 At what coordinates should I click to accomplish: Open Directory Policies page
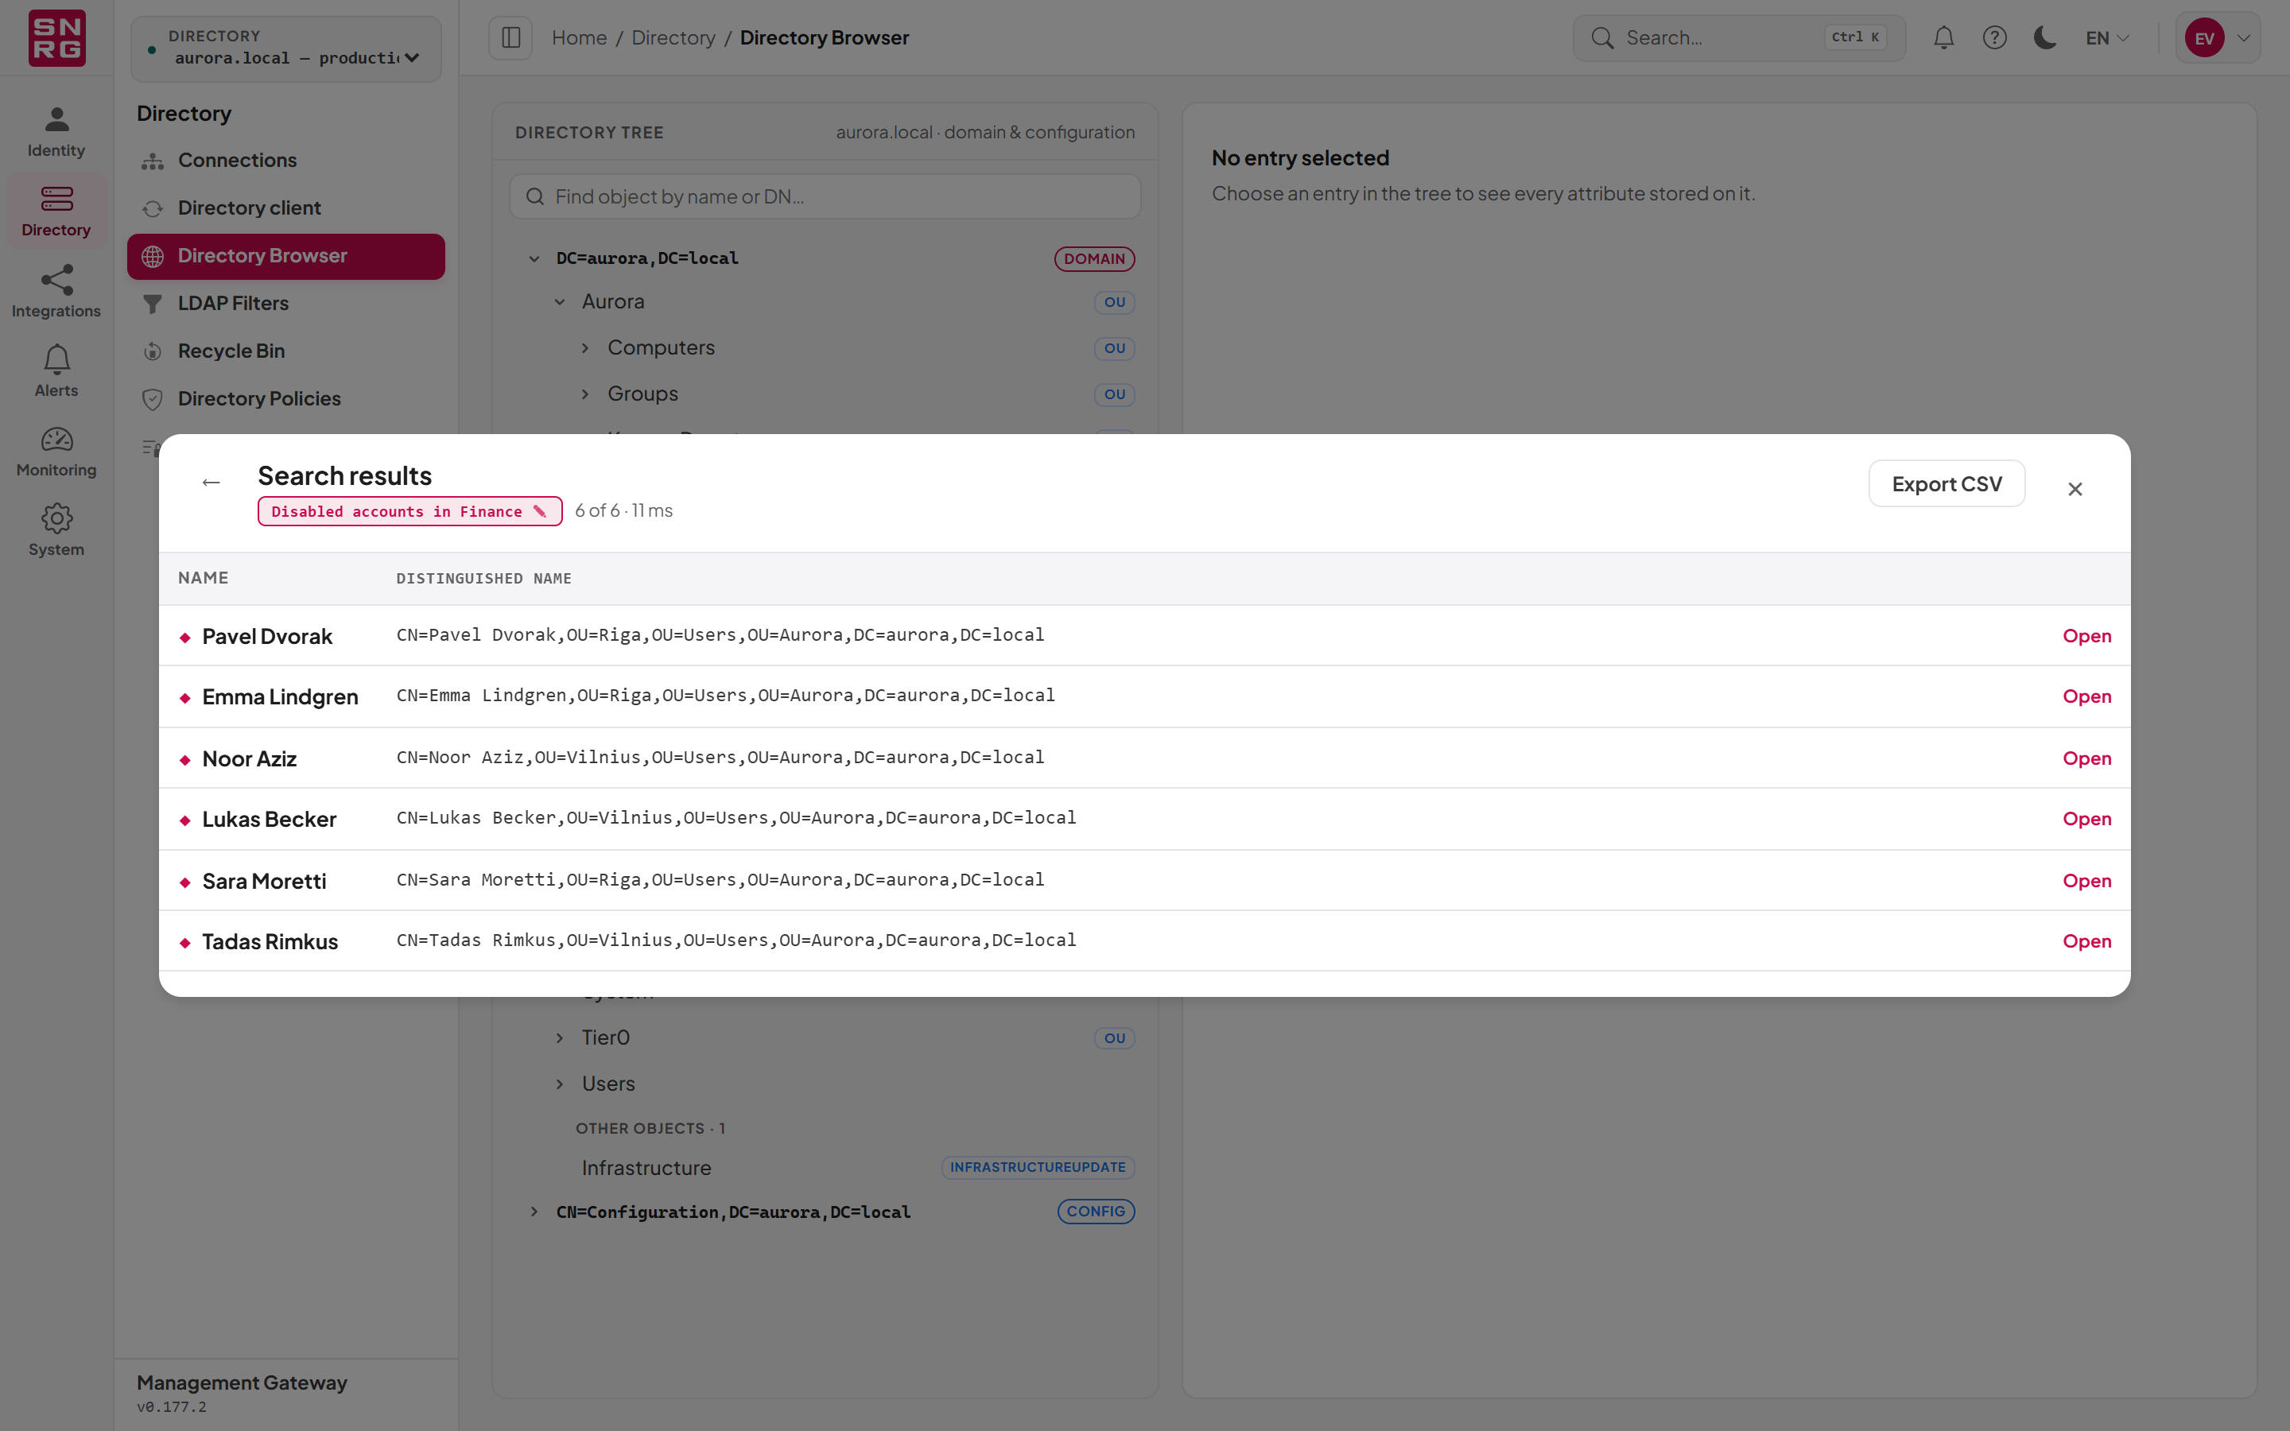(x=285, y=399)
